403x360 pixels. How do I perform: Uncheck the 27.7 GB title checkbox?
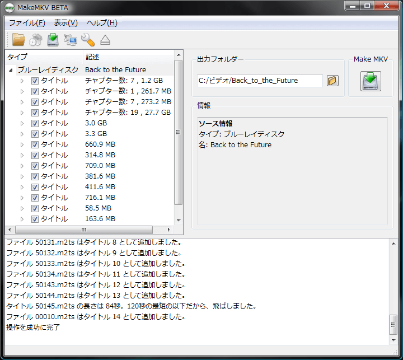[x=35, y=113]
